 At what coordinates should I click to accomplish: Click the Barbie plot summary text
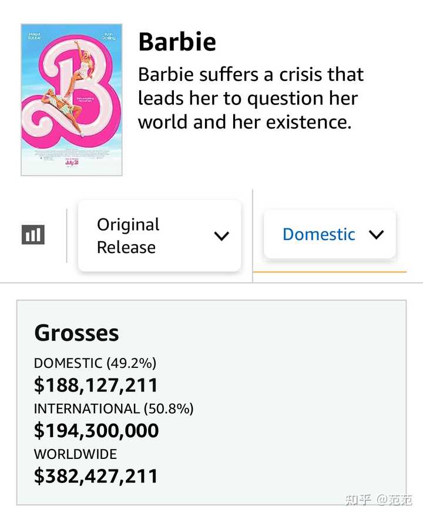tap(251, 99)
